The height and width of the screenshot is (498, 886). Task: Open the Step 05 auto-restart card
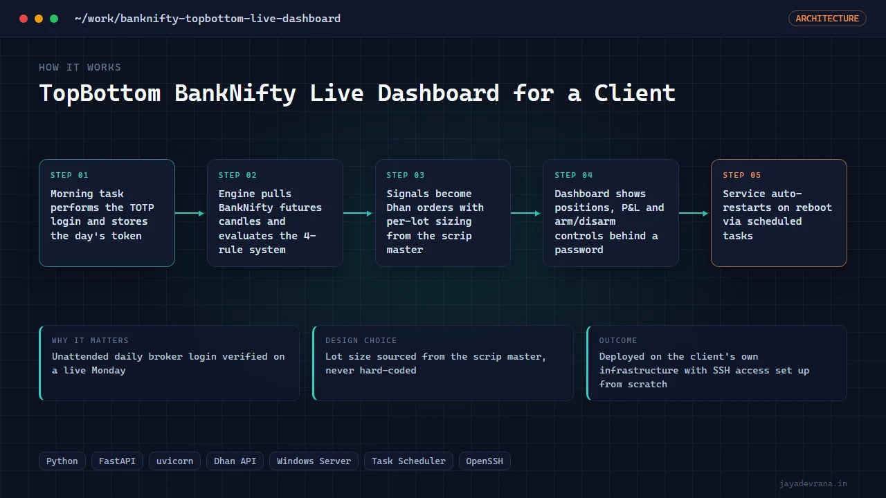point(779,213)
